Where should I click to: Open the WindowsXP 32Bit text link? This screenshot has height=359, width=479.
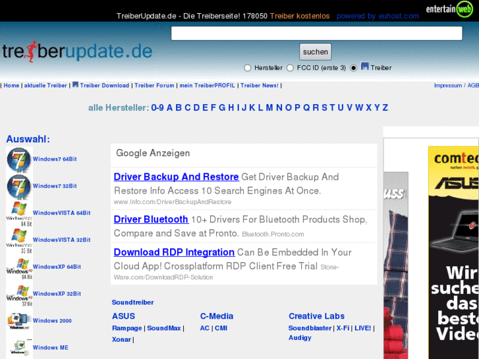tap(57, 294)
